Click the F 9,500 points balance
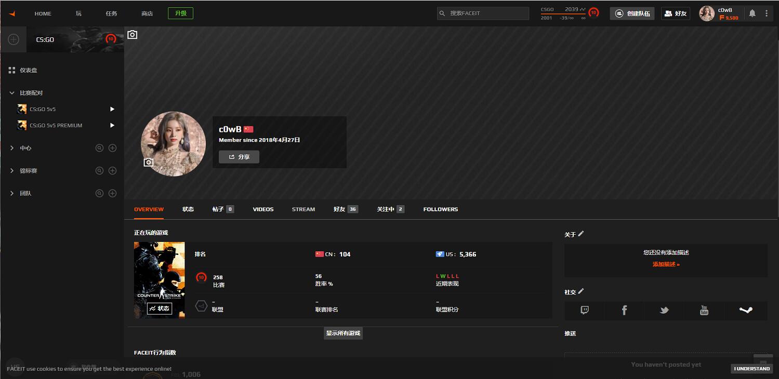The width and height of the screenshot is (779, 379). click(729, 18)
